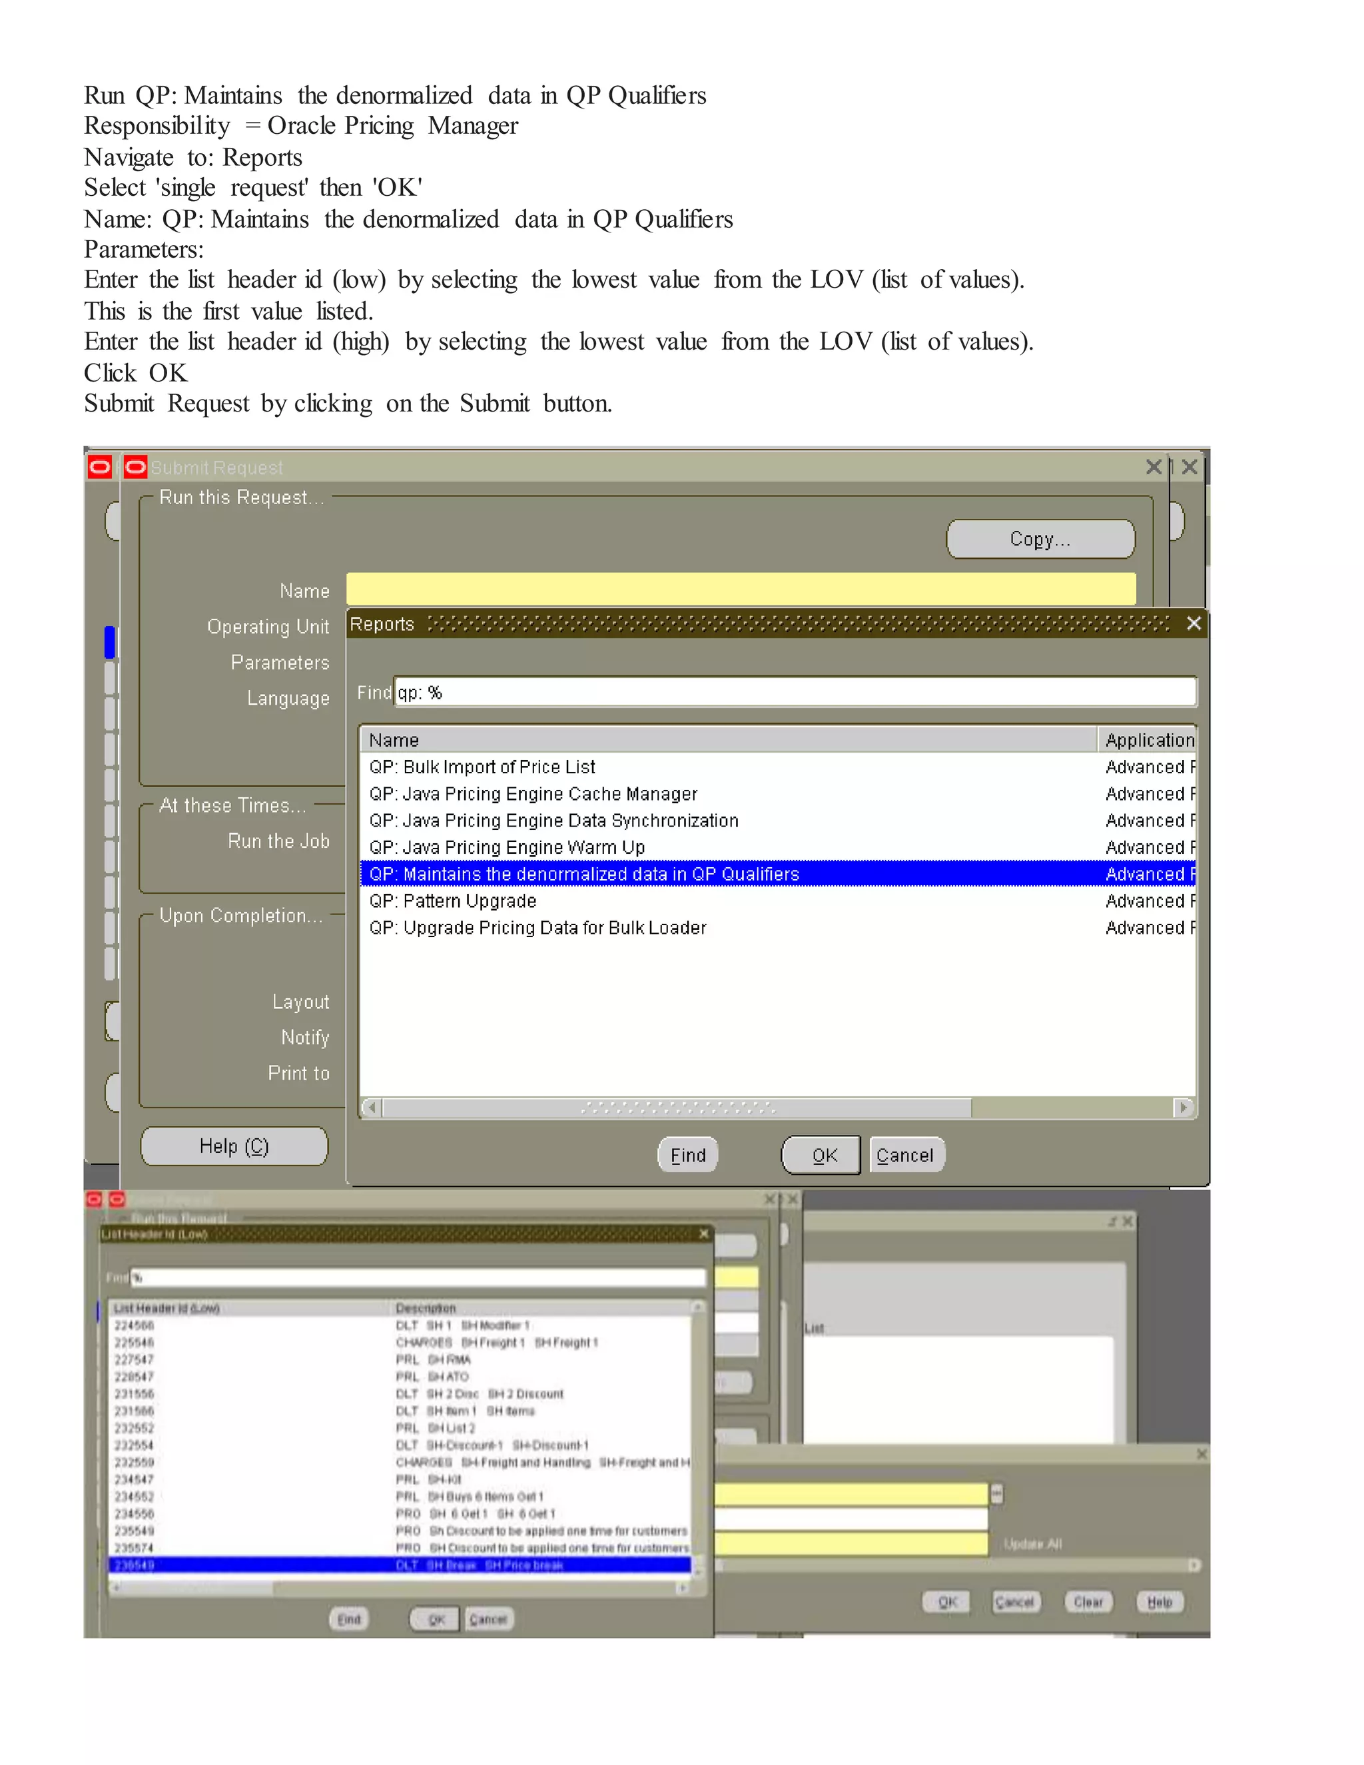1364x1765 pixels.
Task: Select QP: Java Pricing Engine Warm Up
Action: 777,847
